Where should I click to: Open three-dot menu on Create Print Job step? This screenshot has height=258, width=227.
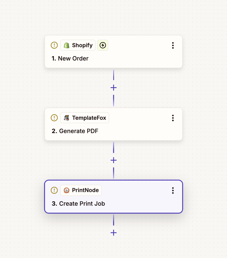(x=173, y=190)
